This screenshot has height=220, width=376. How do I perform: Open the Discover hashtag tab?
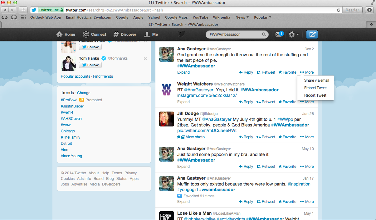[x=125, y=34]
